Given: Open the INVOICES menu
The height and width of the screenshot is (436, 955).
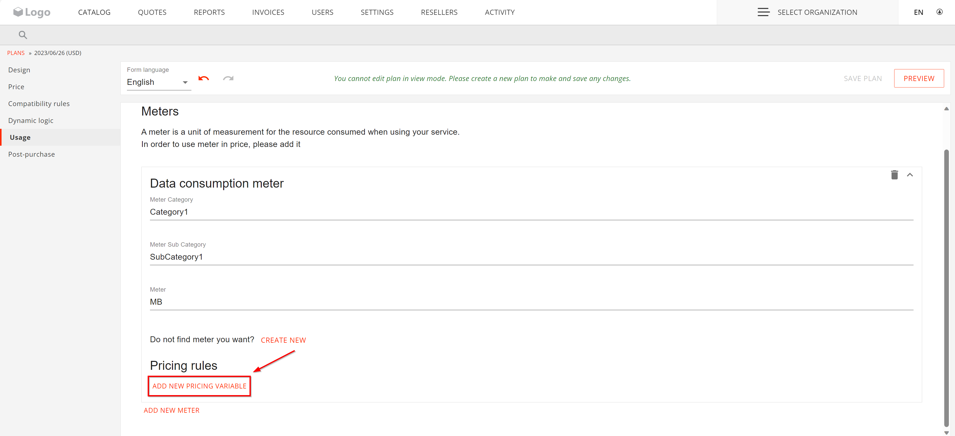Looking at the screenshot, I should [268, 12].
